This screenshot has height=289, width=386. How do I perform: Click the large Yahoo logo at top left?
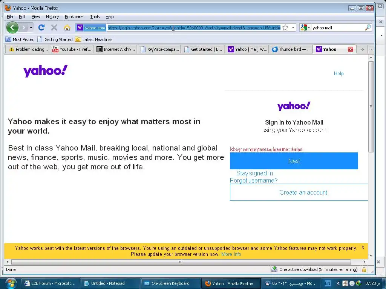point(45,71)
